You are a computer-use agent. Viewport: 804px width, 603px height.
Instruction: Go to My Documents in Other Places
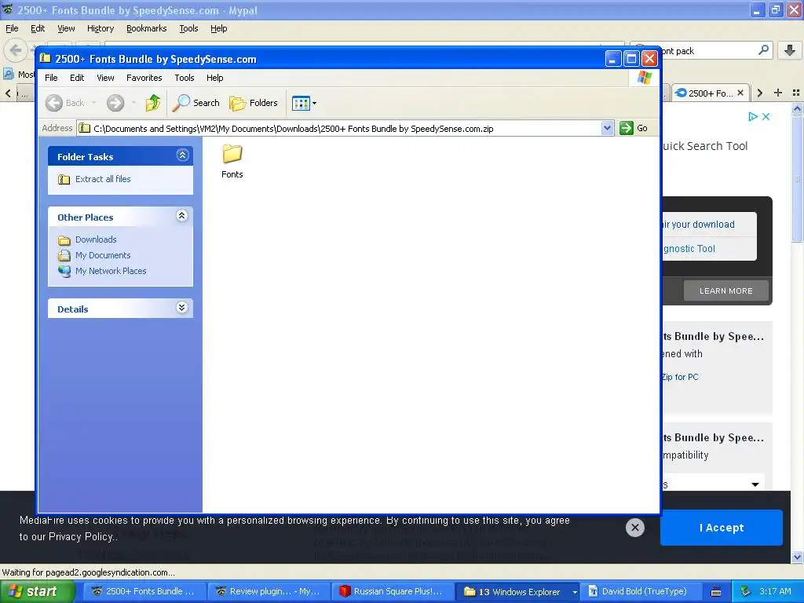tap(103, 255)
